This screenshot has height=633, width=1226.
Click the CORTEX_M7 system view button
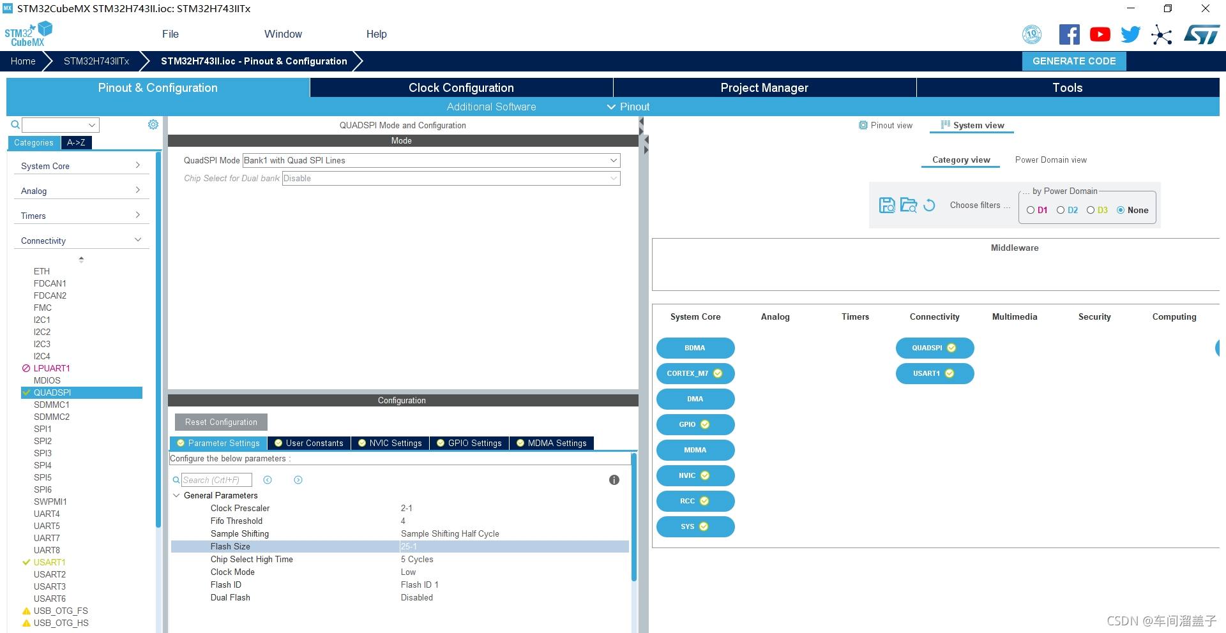click(695, 373)
